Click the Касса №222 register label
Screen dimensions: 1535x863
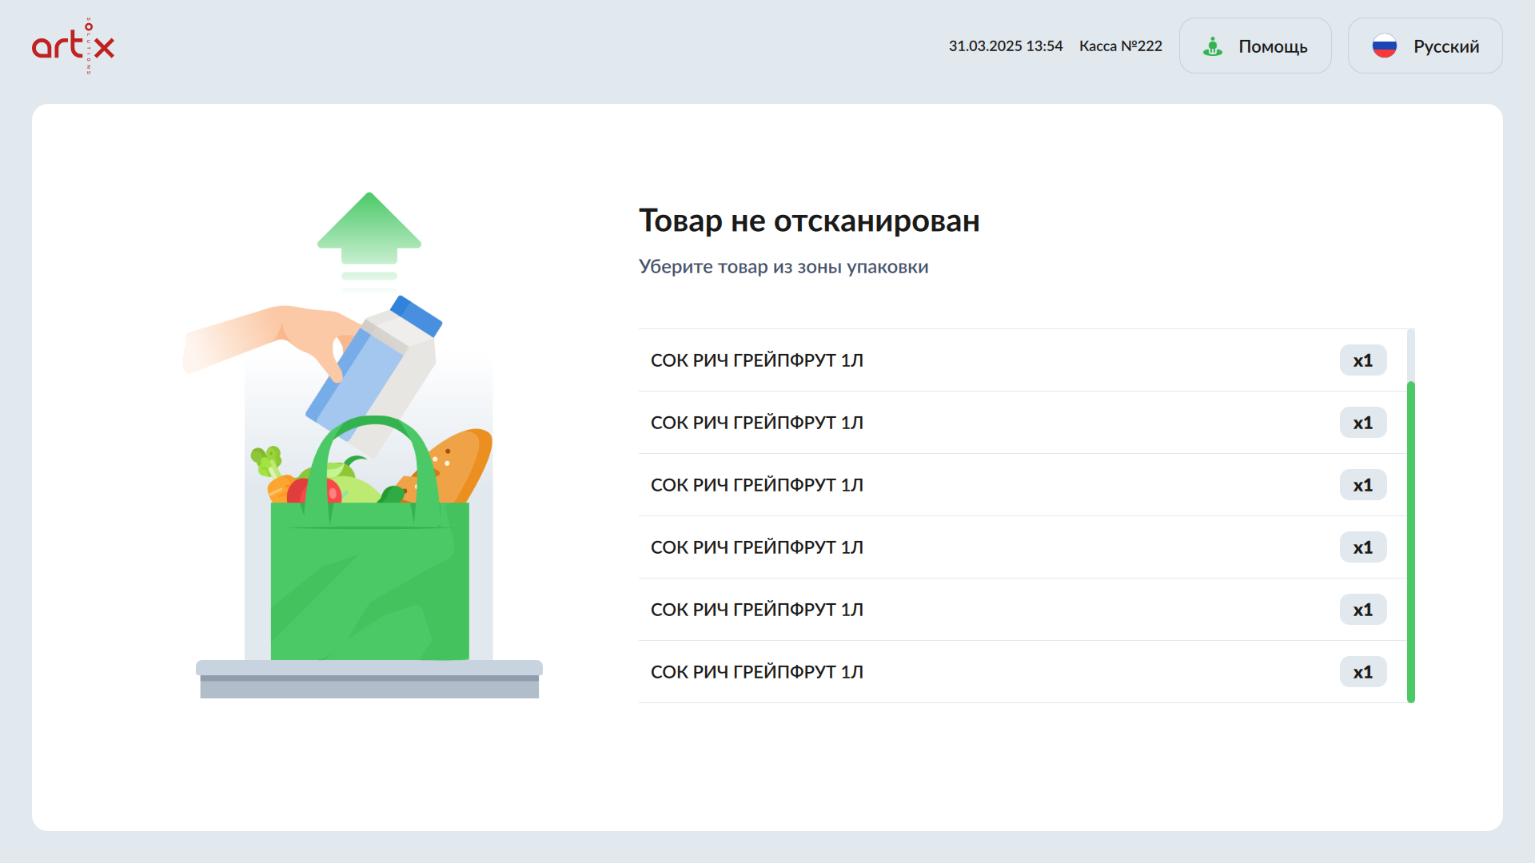pyautogui.click(x=1120, y=46)
